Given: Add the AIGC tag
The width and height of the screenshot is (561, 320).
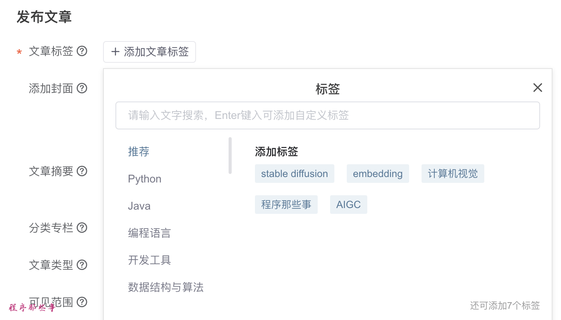Looking at the screenshot, I should pos(348,205).
